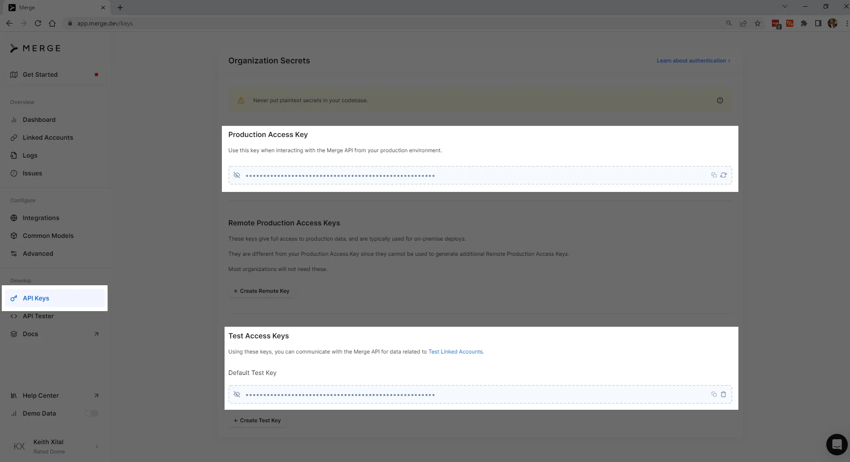Select API Keys in sidebar
The image size is (850, 462).
tap(54, 298)
